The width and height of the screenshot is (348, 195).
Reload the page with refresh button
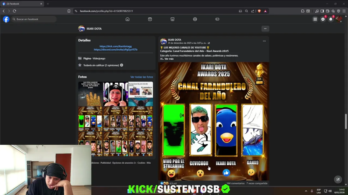pos(14,11)
